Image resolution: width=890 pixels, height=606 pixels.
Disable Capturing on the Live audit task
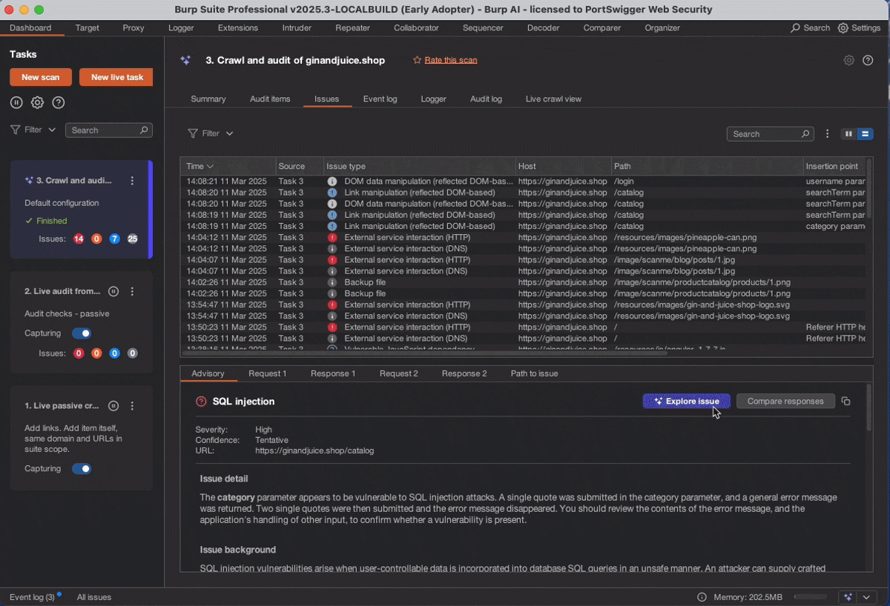(83, 333)
